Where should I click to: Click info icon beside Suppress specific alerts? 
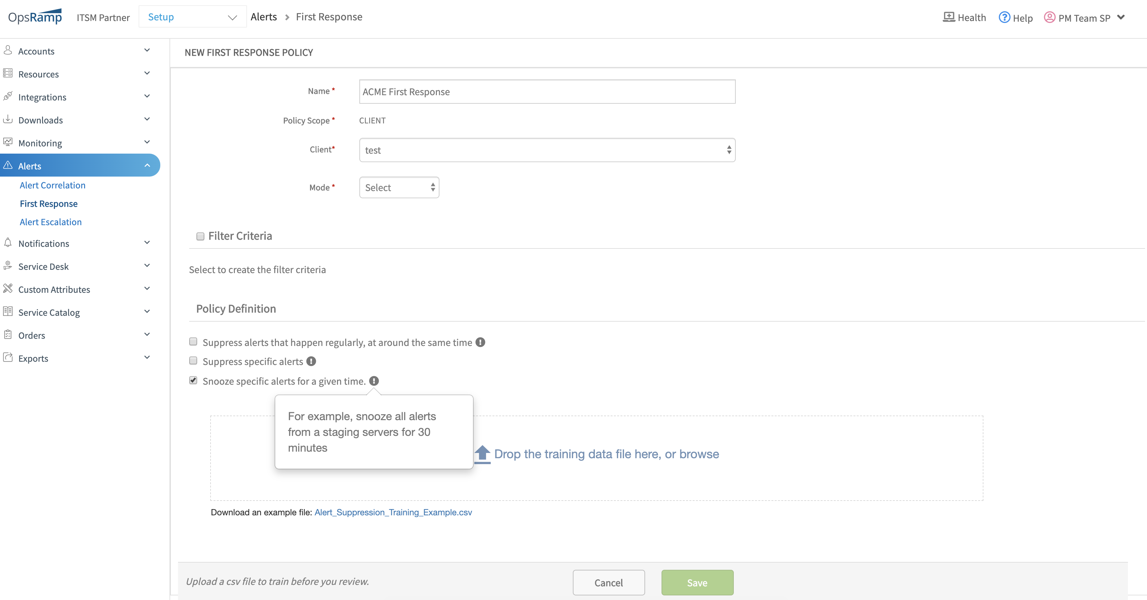click(311, 361)
